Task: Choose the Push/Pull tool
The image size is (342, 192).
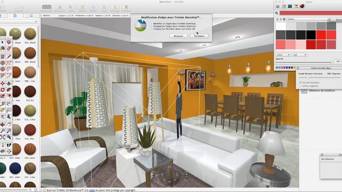Action: [9, 83]
